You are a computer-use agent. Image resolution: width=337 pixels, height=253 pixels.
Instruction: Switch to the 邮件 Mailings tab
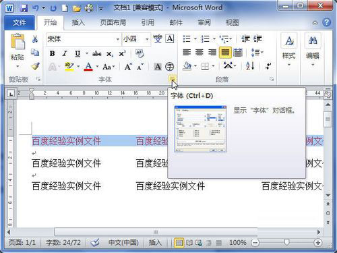coord(176,22)
